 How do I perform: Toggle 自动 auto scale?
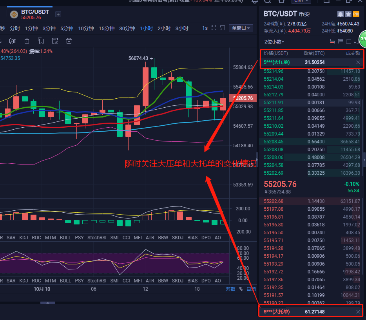coord(252,289)
